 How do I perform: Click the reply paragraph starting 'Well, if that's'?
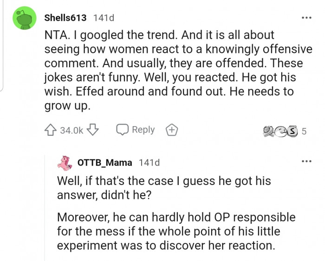[163, 188]
